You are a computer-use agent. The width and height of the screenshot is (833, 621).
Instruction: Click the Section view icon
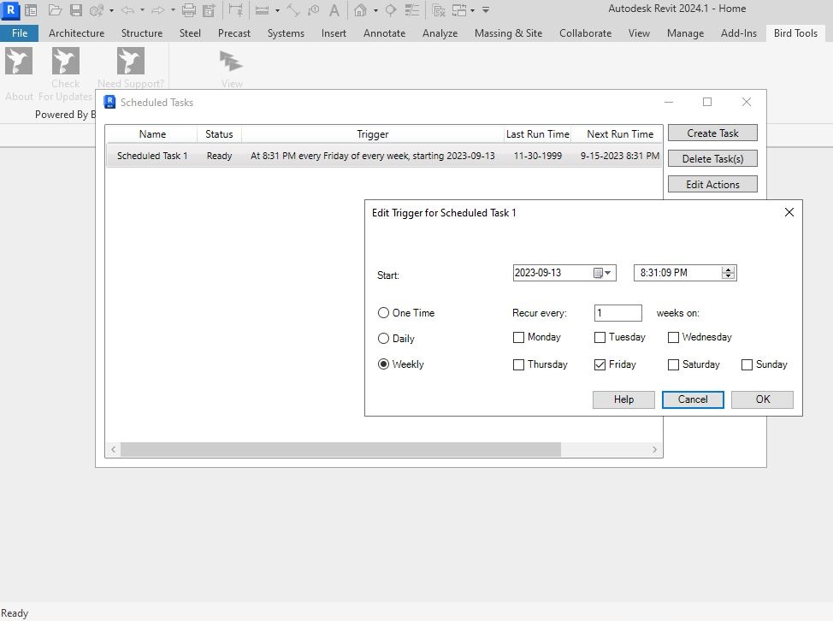[391, 10]
